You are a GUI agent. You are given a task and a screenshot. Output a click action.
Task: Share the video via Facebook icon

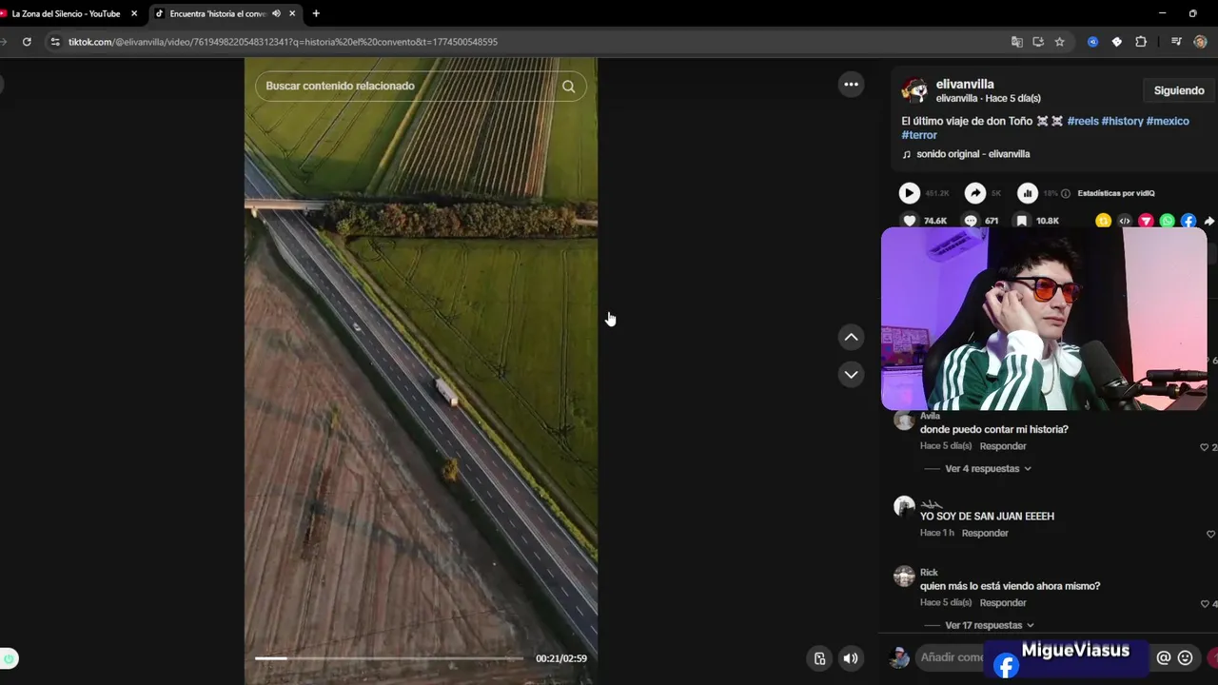1189,221
